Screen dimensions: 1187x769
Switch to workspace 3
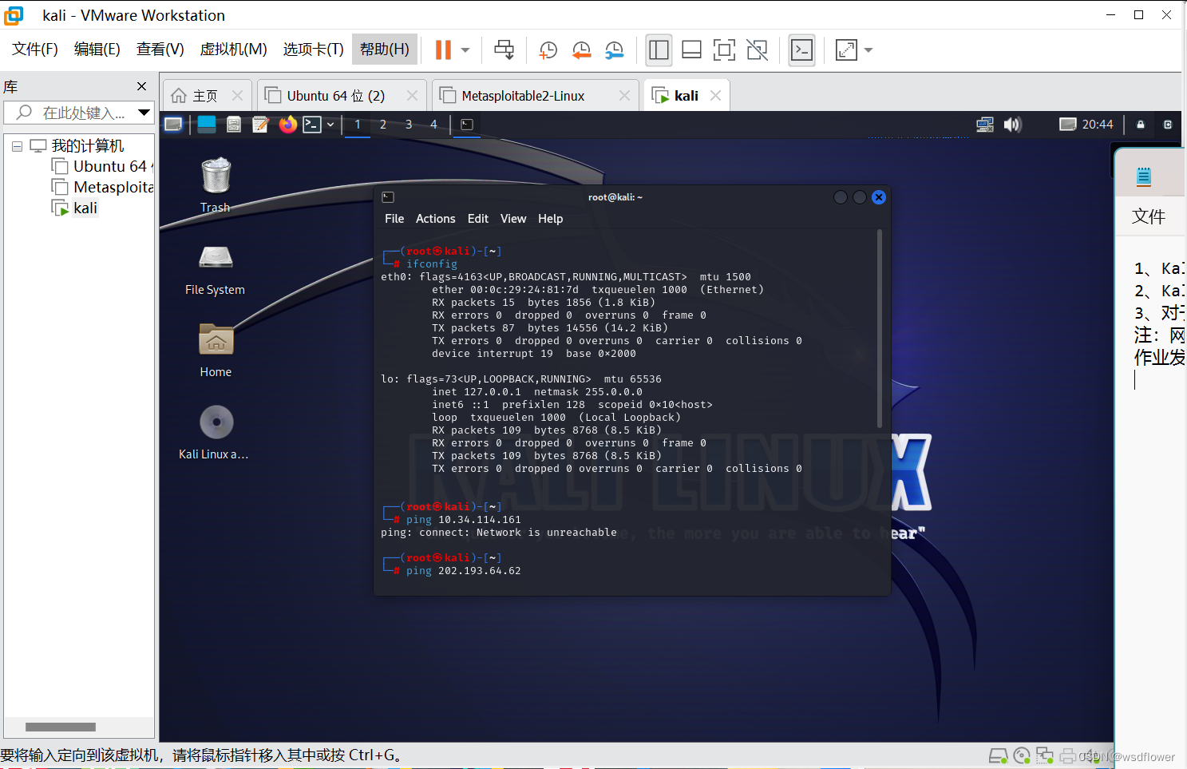point(409,125)
